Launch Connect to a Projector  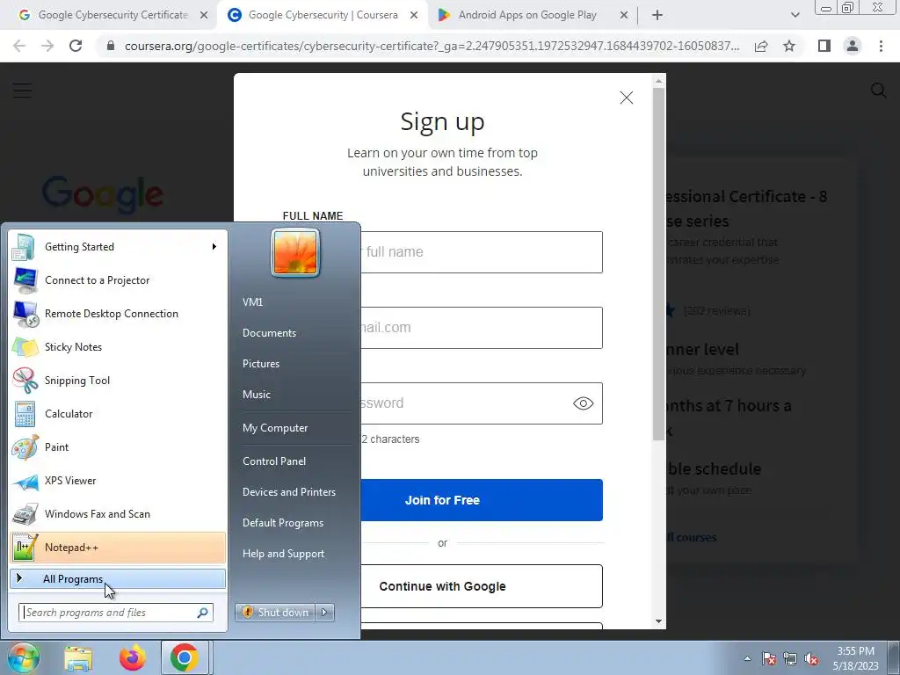coord(118,280)
